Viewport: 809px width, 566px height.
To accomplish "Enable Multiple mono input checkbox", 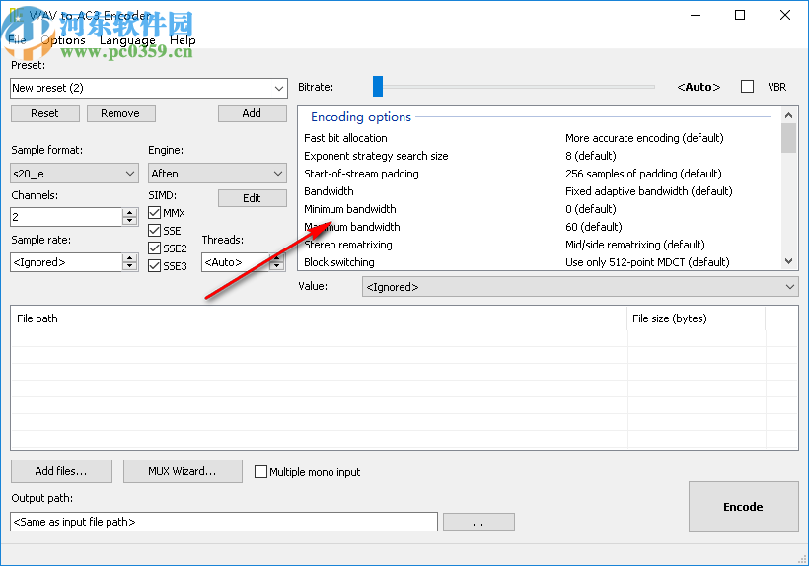I will [261, 471].
